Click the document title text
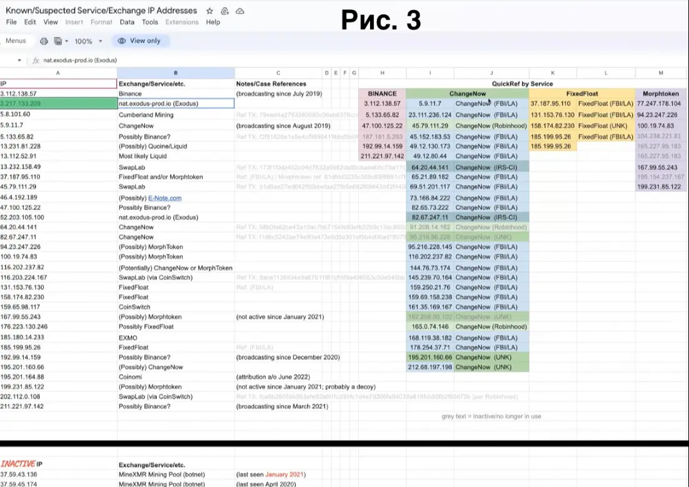This screenshot has height=487, width=689. pyautogui.click(x=101, y=11)
